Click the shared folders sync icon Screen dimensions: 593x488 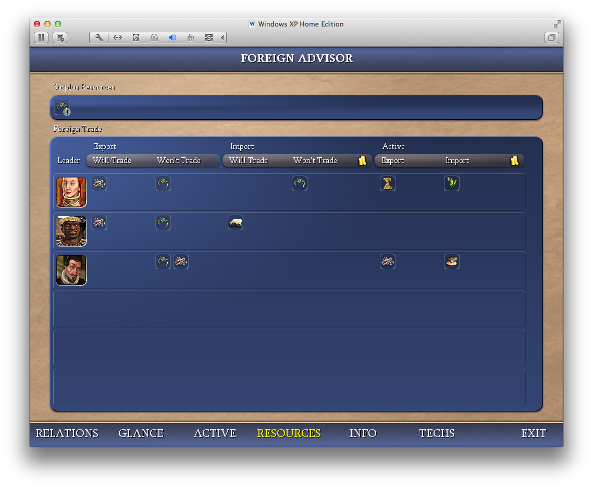[x=209, y=37]
